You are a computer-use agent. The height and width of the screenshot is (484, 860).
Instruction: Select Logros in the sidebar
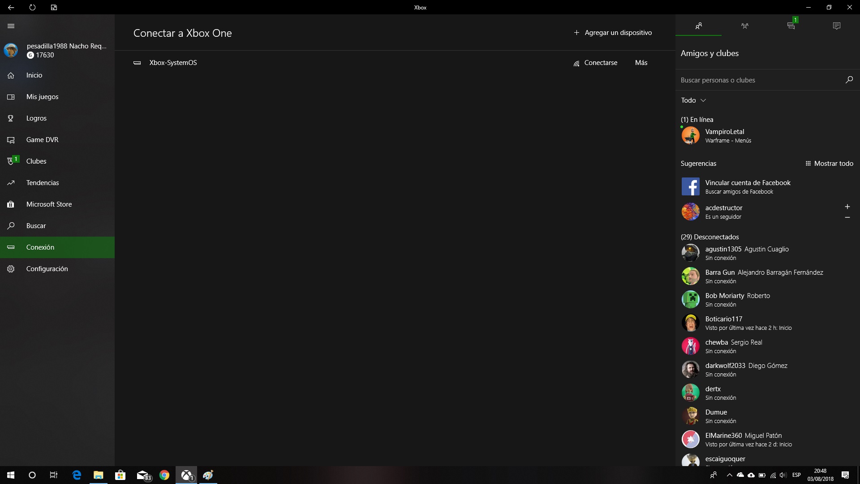point(36,118)
